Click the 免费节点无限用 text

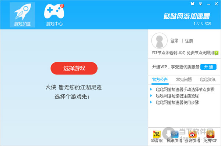[200, 53]
